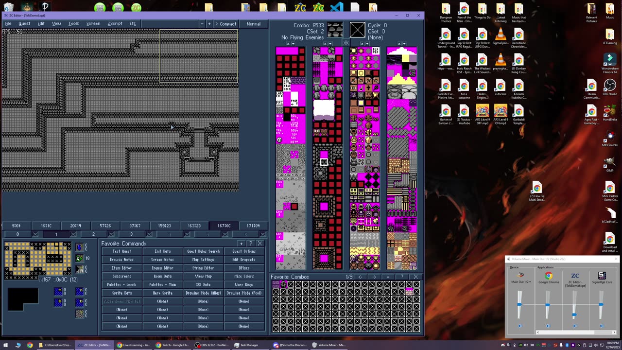622x350 pixels.
Task: Add a favorite command with plus icon
Action: tap(242, 244)
